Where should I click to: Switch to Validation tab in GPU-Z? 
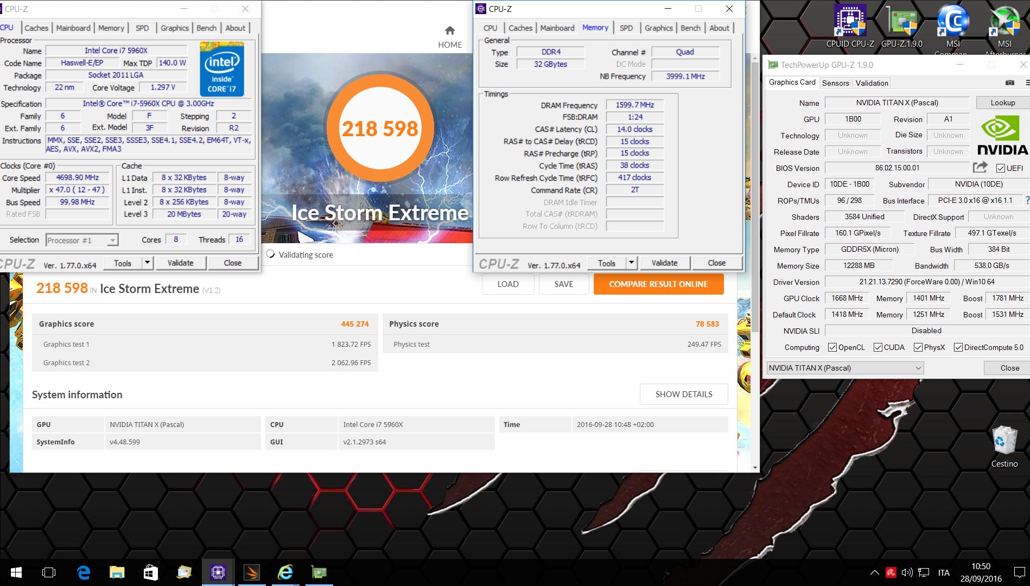pyautogui.click(x=872, y=83)
